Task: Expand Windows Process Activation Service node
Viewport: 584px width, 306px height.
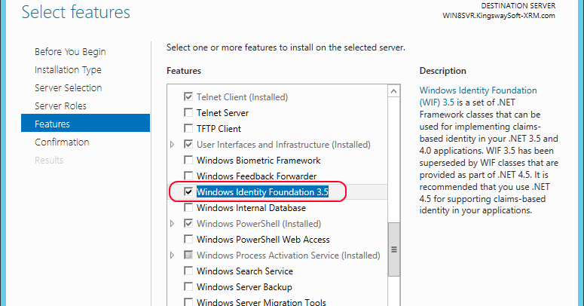Action: [173, 256]
